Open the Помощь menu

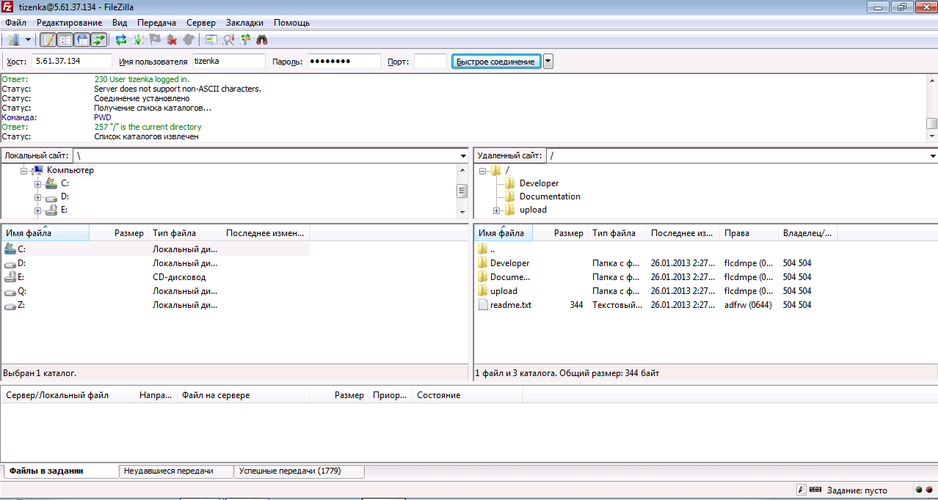tap(291, 23)
